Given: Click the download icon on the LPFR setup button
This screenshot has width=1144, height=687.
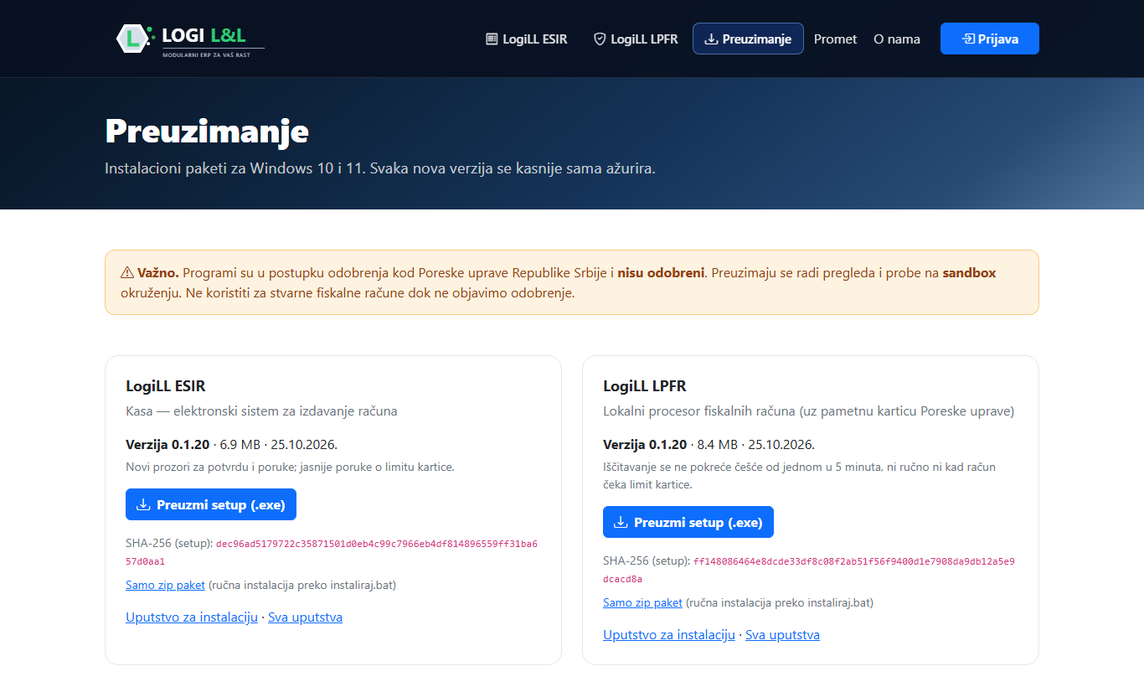Looking at the screenshot, I should (x=621, y=522).
